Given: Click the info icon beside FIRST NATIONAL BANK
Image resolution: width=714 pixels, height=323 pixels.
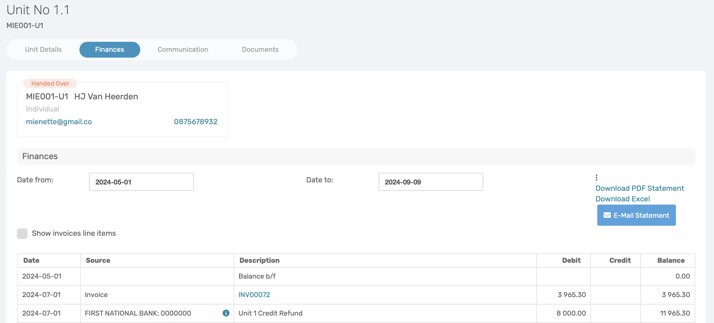Looking at the screenshot, I should pyautogui.click(x=226, y=313).
